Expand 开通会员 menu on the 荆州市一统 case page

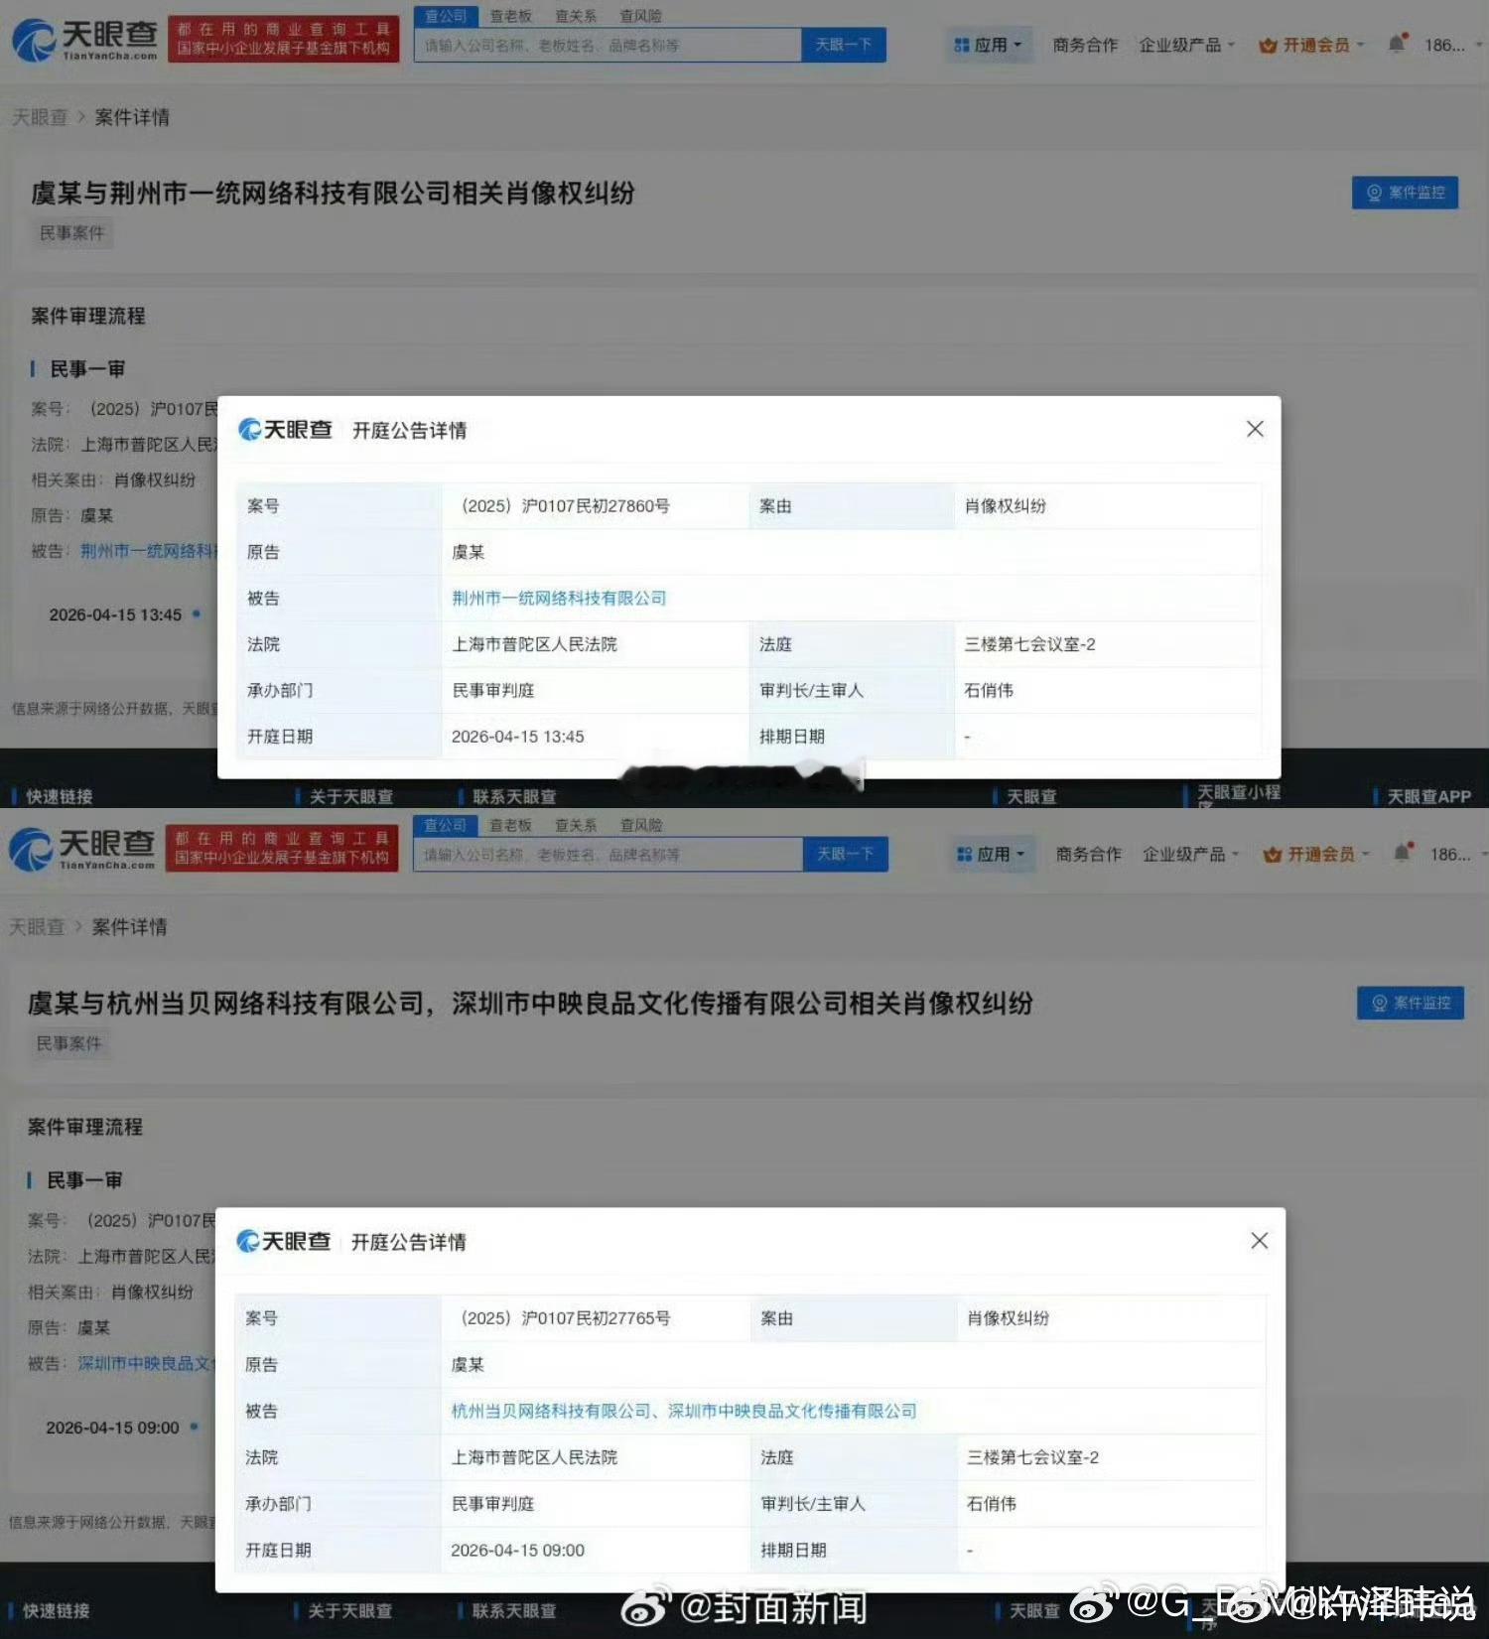coord(1311,45)
